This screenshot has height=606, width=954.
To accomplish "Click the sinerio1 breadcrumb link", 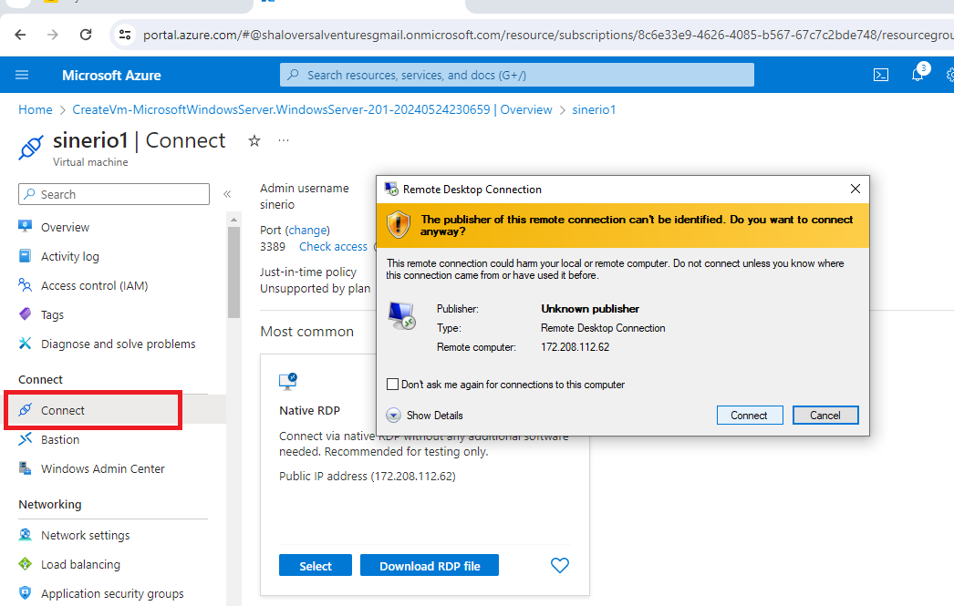I will pyautogui.click(x=594, y=110).
